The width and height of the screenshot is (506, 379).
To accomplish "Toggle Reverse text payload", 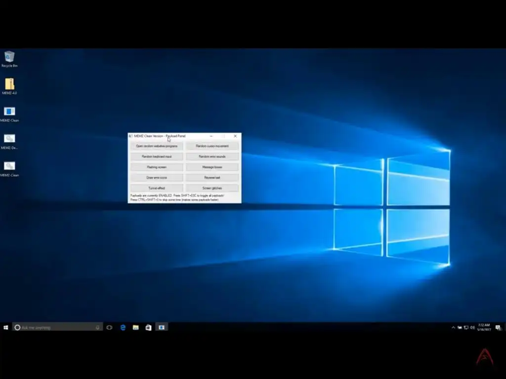I will point(212,178).
